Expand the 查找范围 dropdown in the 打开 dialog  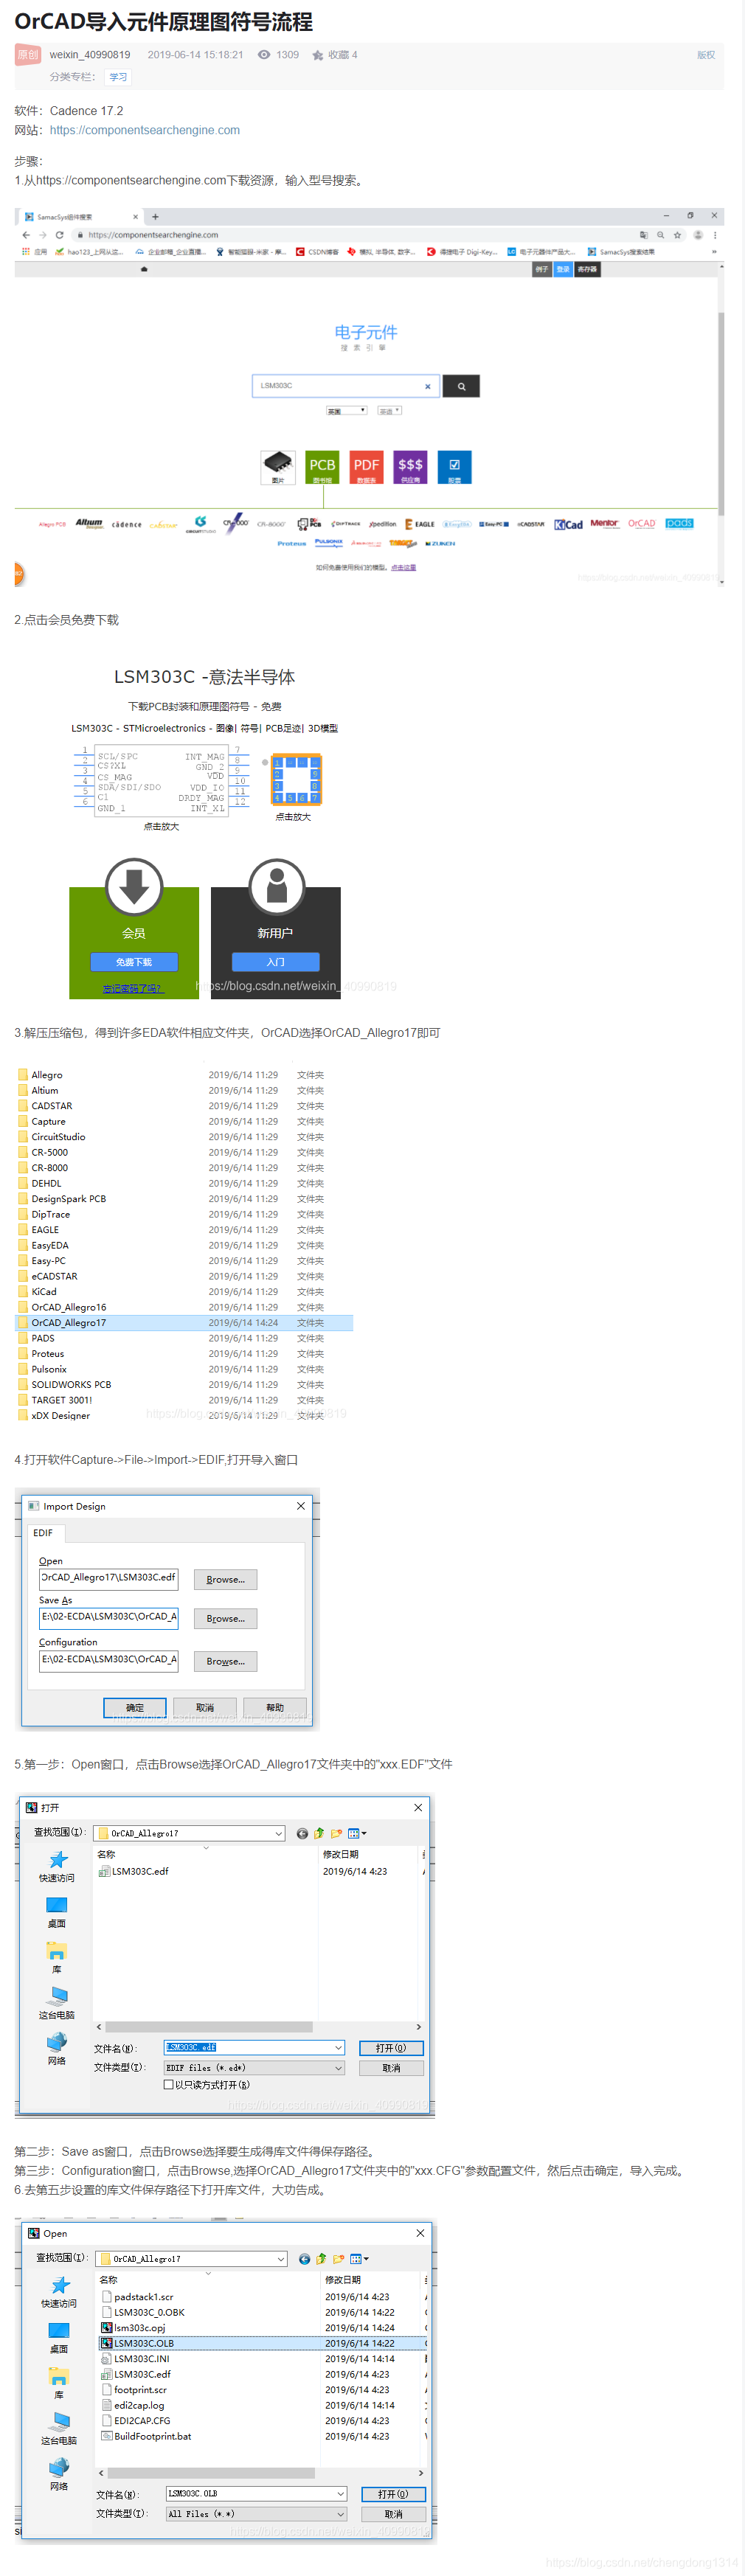tap(279, 1833)
